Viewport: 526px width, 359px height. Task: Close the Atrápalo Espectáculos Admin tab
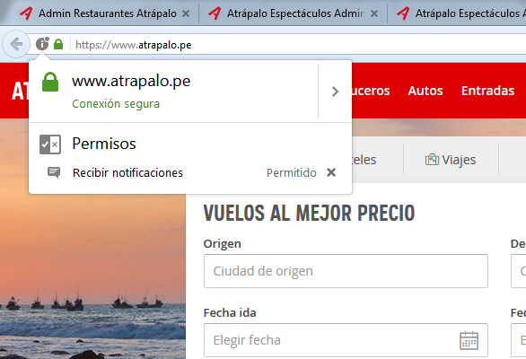(374, 13)
